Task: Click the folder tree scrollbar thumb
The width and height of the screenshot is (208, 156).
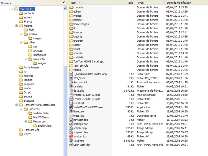Action: click(65, 110)
